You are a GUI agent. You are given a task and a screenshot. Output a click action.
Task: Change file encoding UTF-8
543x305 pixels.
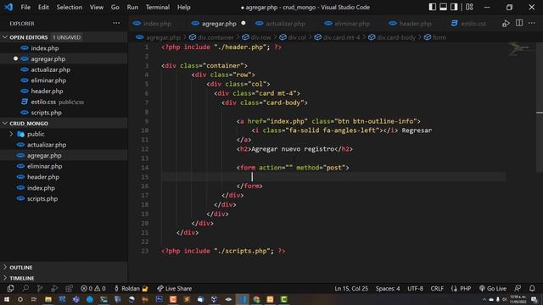tap(415, 288)
